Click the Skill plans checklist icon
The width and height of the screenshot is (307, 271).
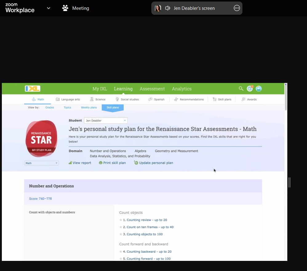coord(214,99)
